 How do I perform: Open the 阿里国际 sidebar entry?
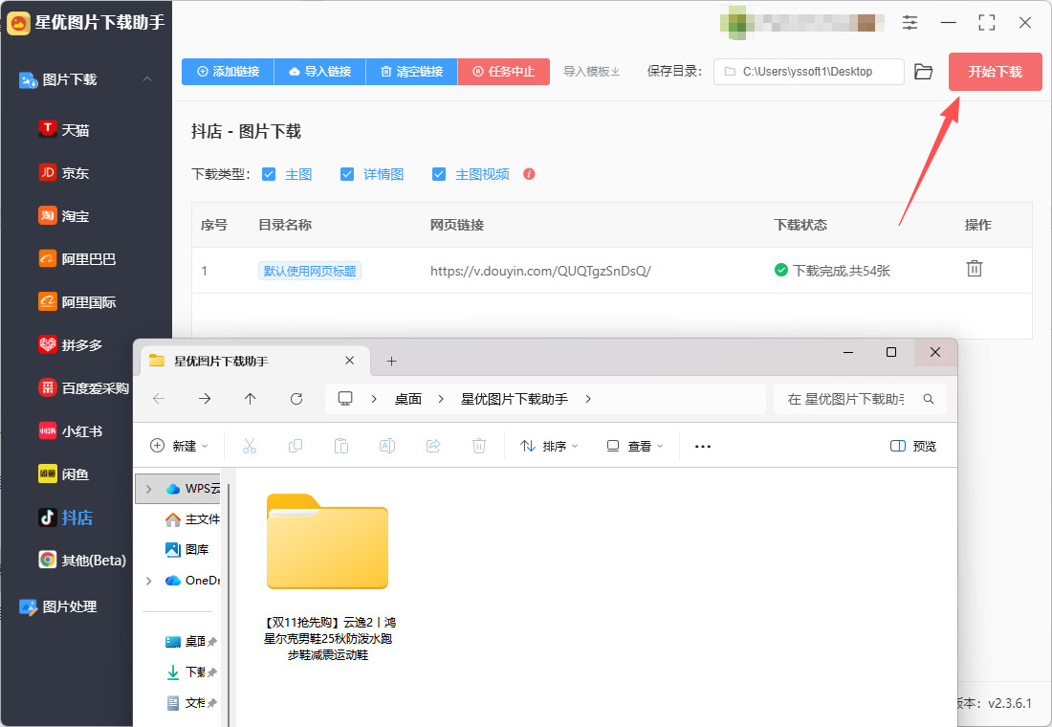[77, 301]
